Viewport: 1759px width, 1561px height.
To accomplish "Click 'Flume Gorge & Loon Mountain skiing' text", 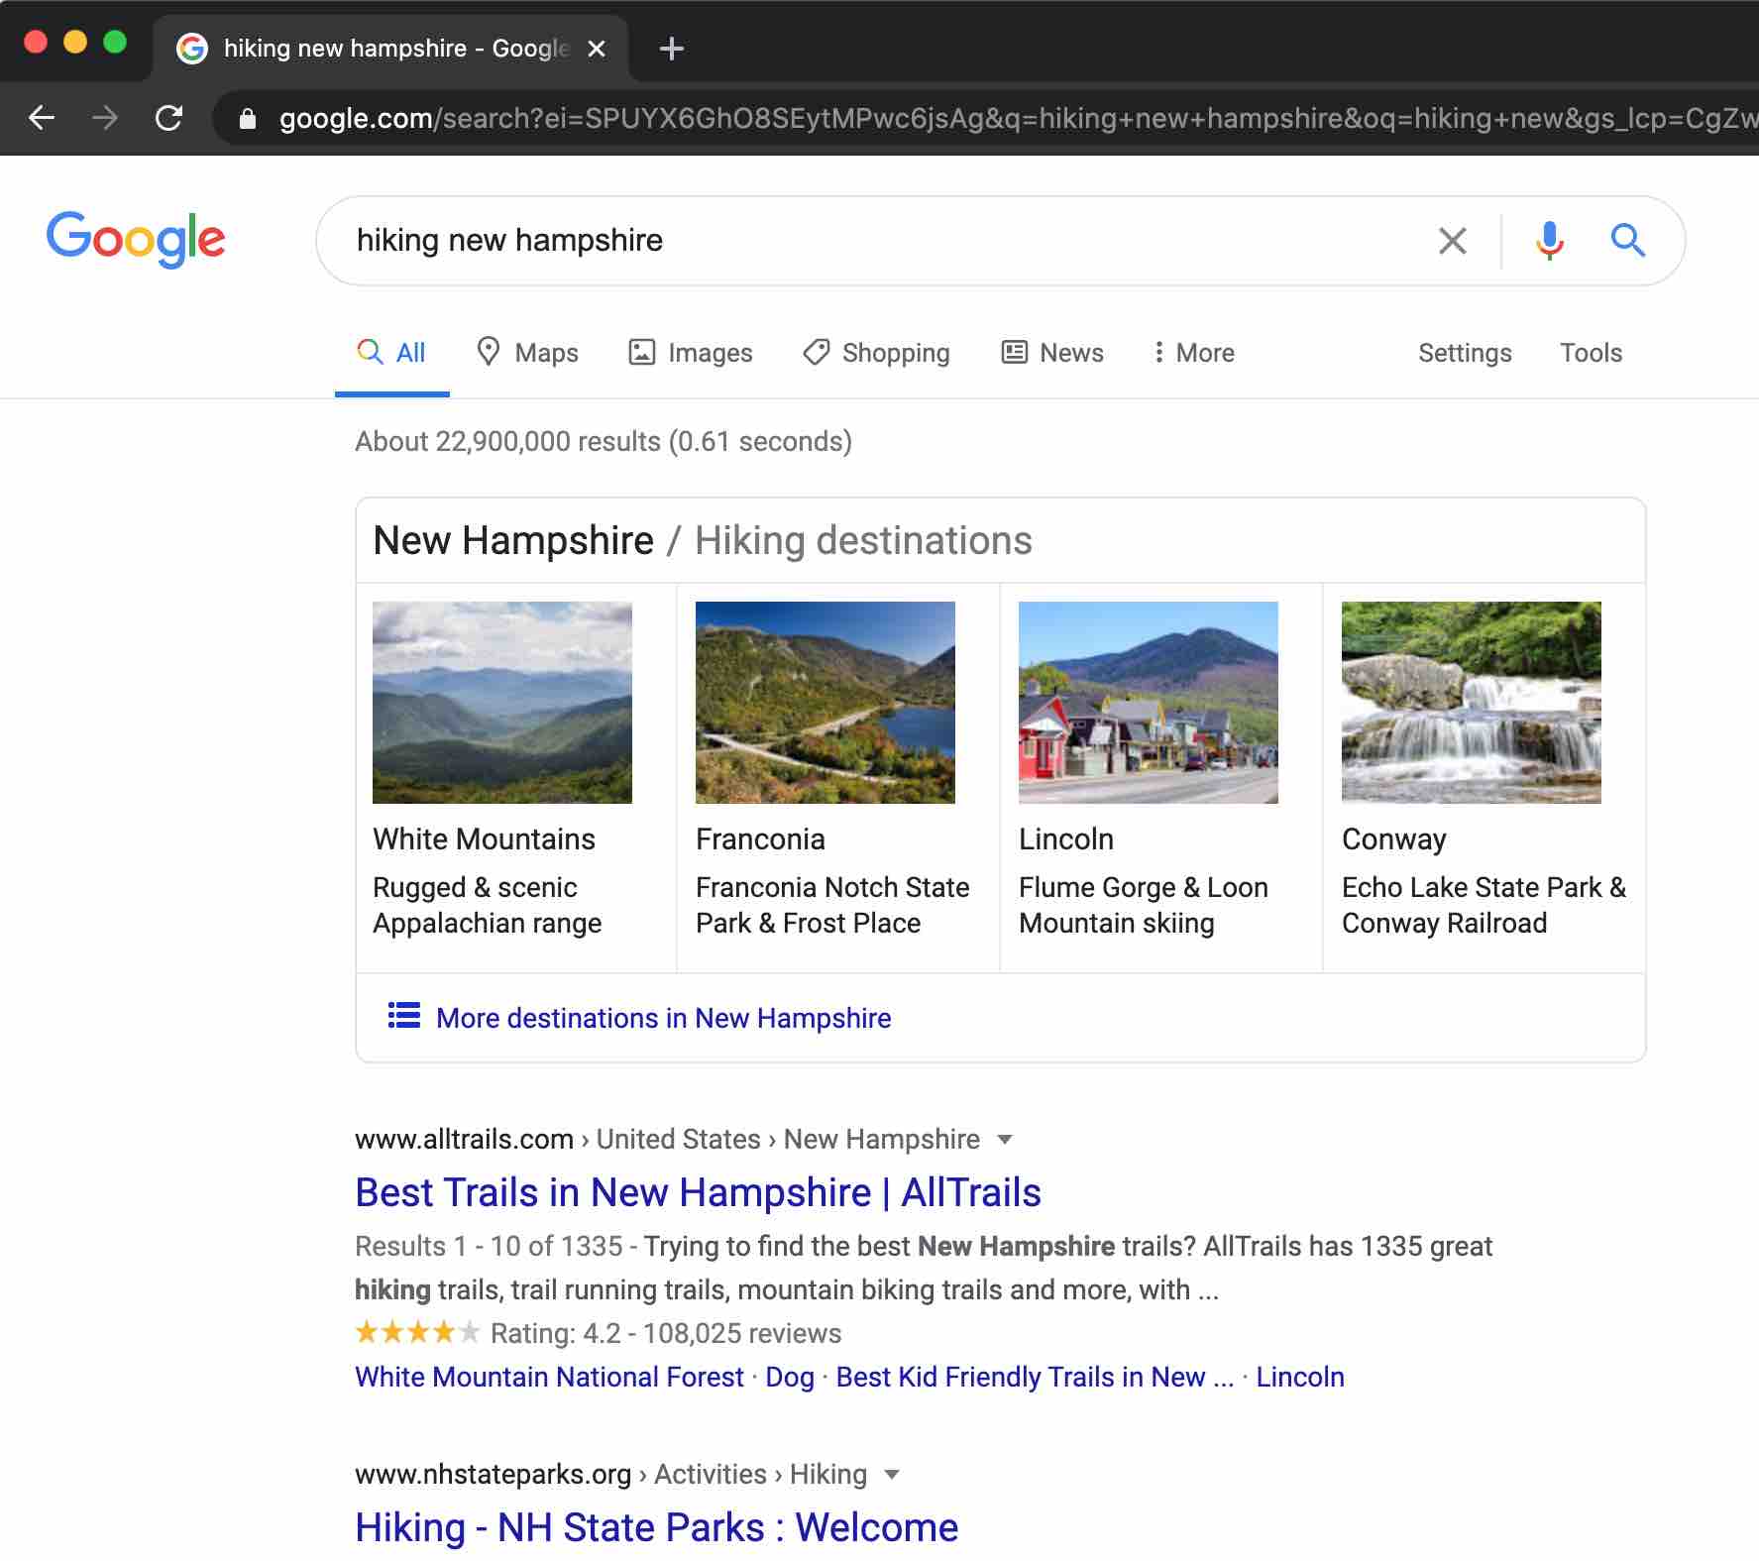I will (x=1144, y=905).
